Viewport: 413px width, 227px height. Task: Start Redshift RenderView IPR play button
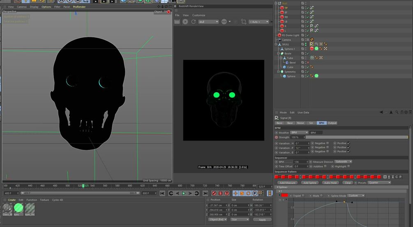click(185, 22)
